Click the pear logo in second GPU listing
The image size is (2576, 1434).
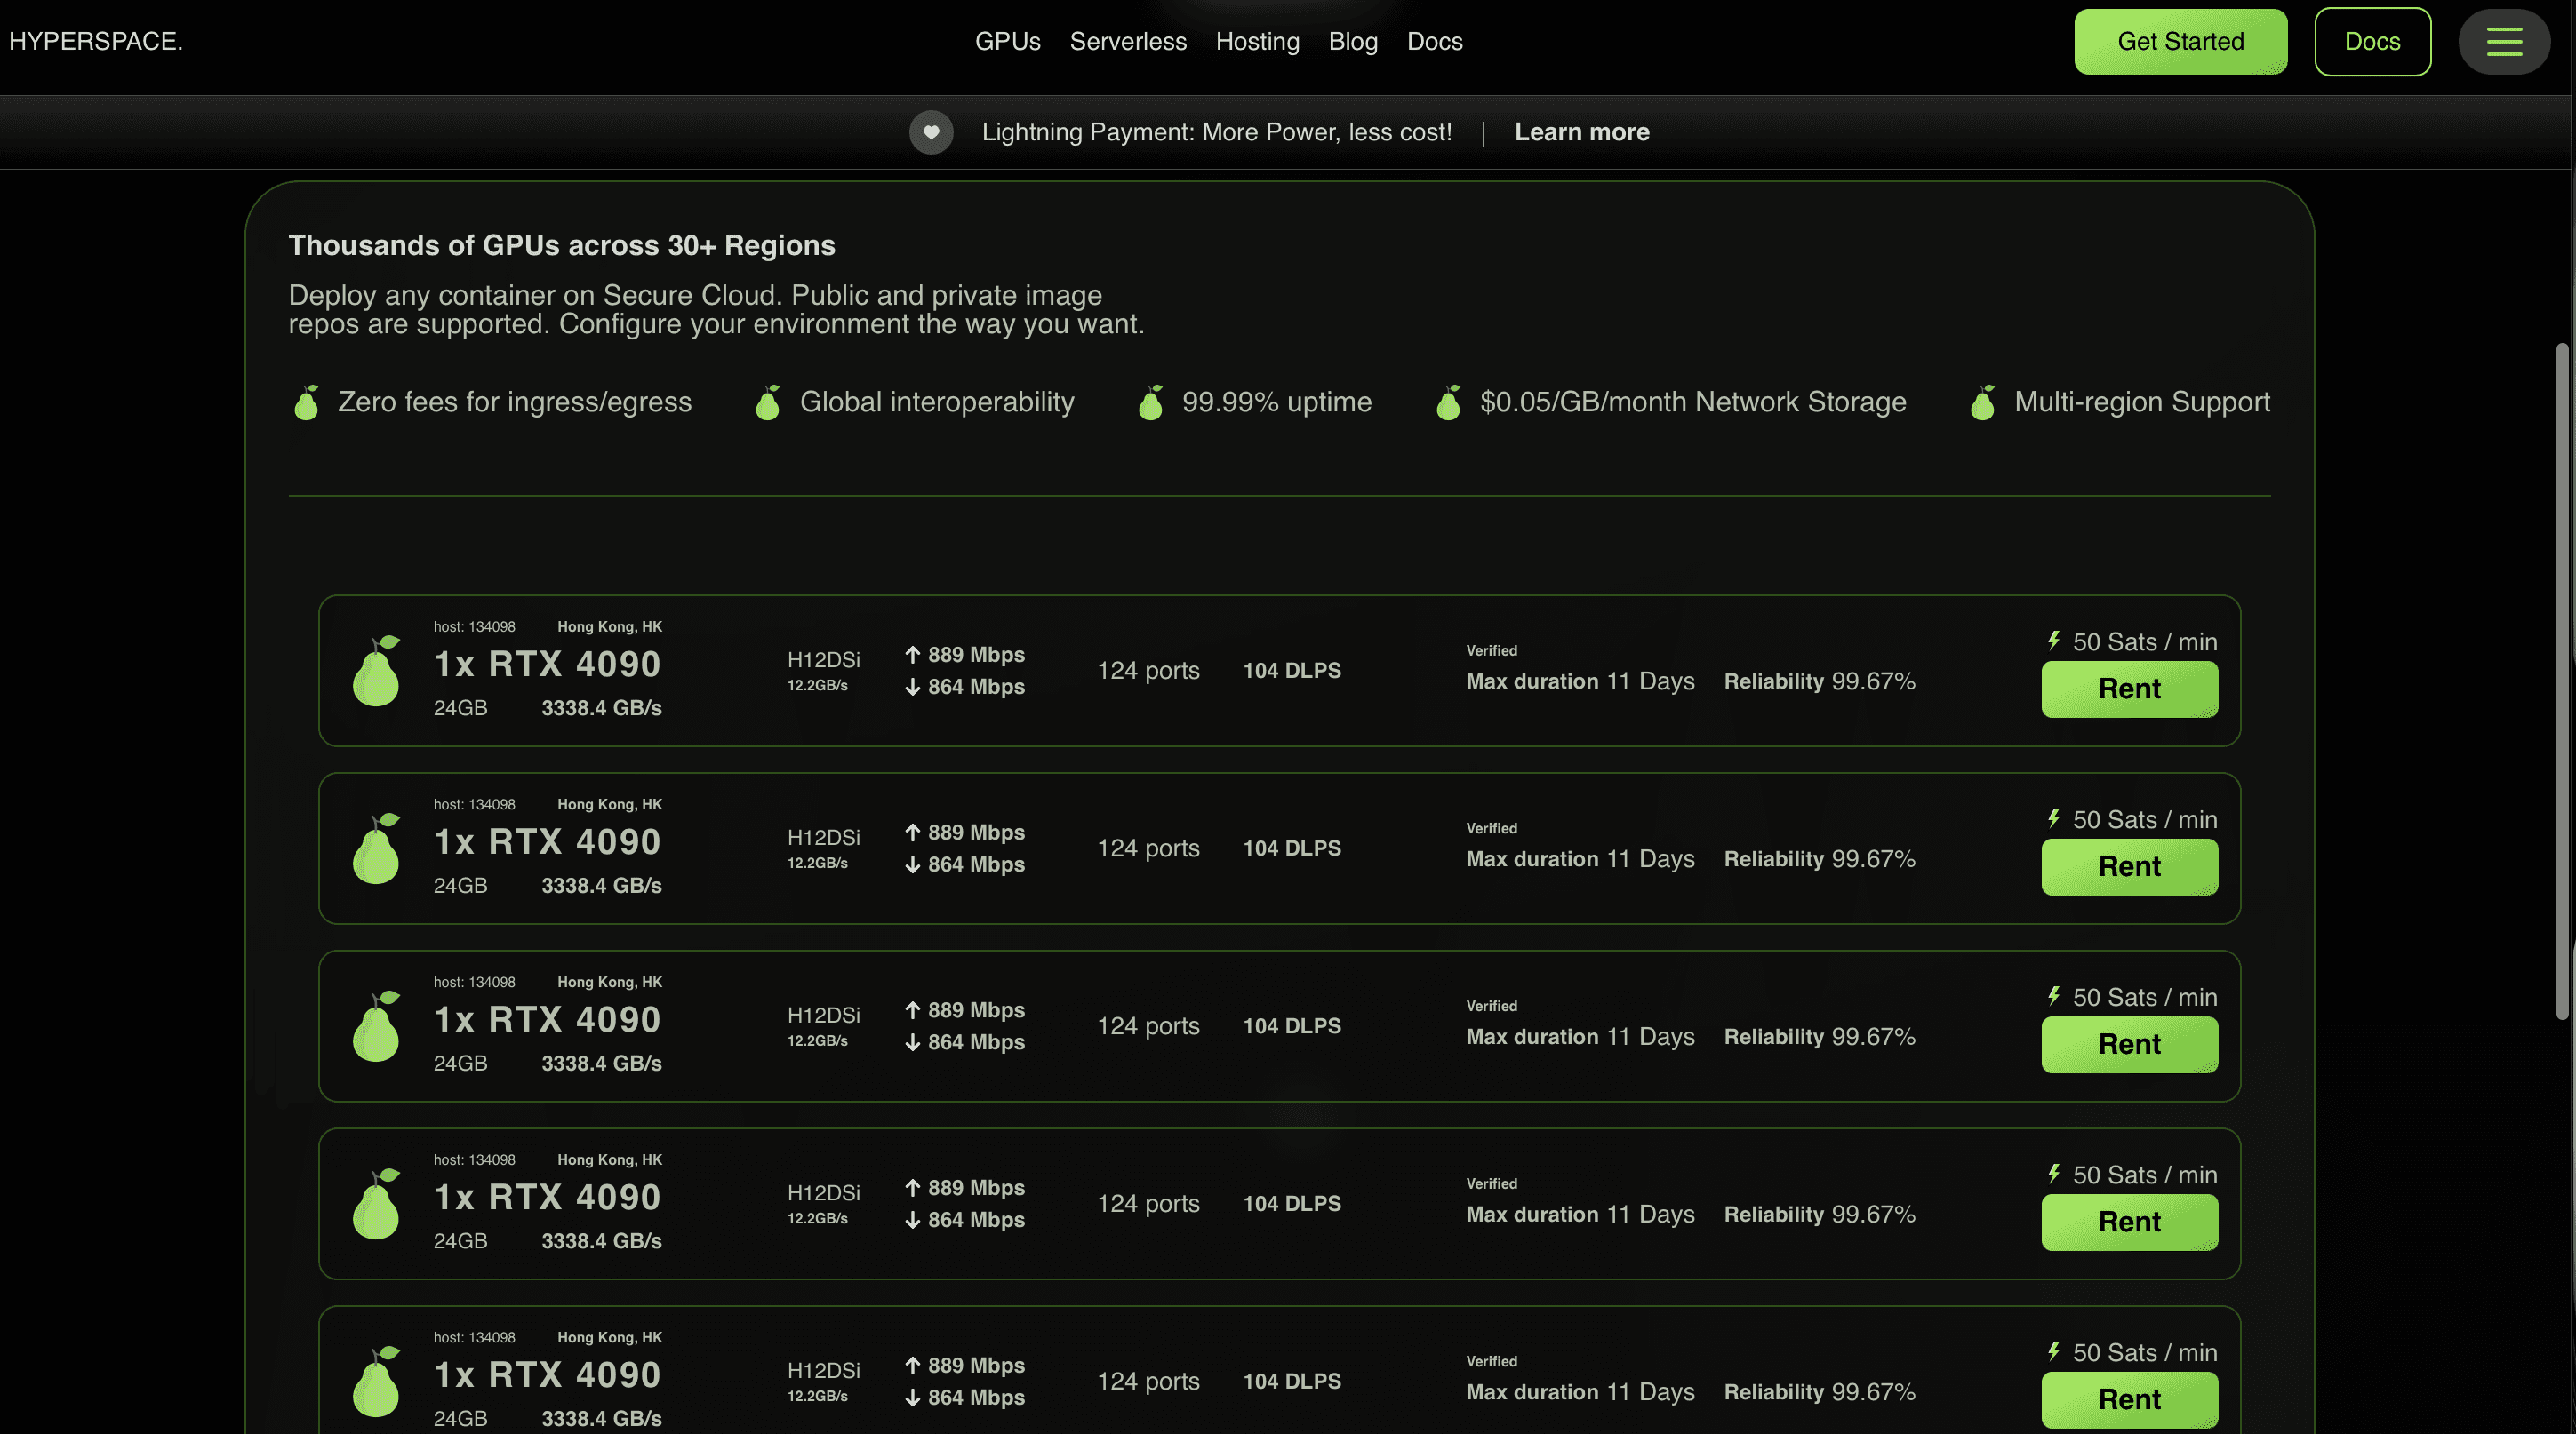376,848
